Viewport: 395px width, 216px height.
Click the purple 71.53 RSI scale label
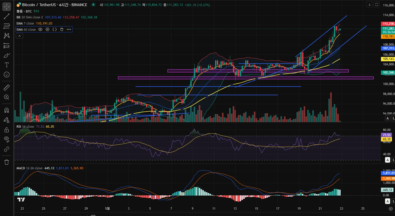click(x=387, y=135)
